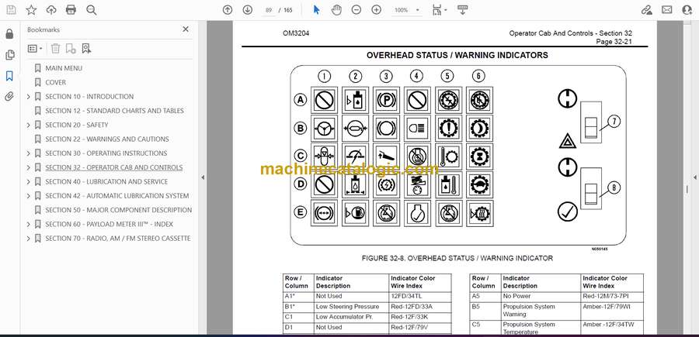699x337 pixels.
Task: Click the scrolling mode keyboard icon
Action: (x=462, y=10)
